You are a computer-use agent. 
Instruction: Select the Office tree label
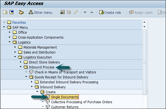(22, 33)
